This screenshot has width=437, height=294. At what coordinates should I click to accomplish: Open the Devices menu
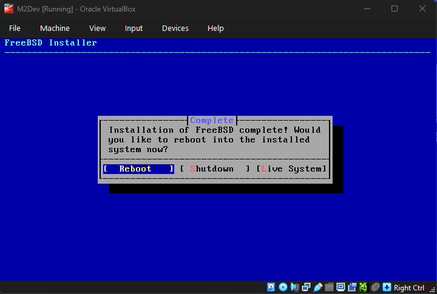pyautogui.click(x=175, y=28)
